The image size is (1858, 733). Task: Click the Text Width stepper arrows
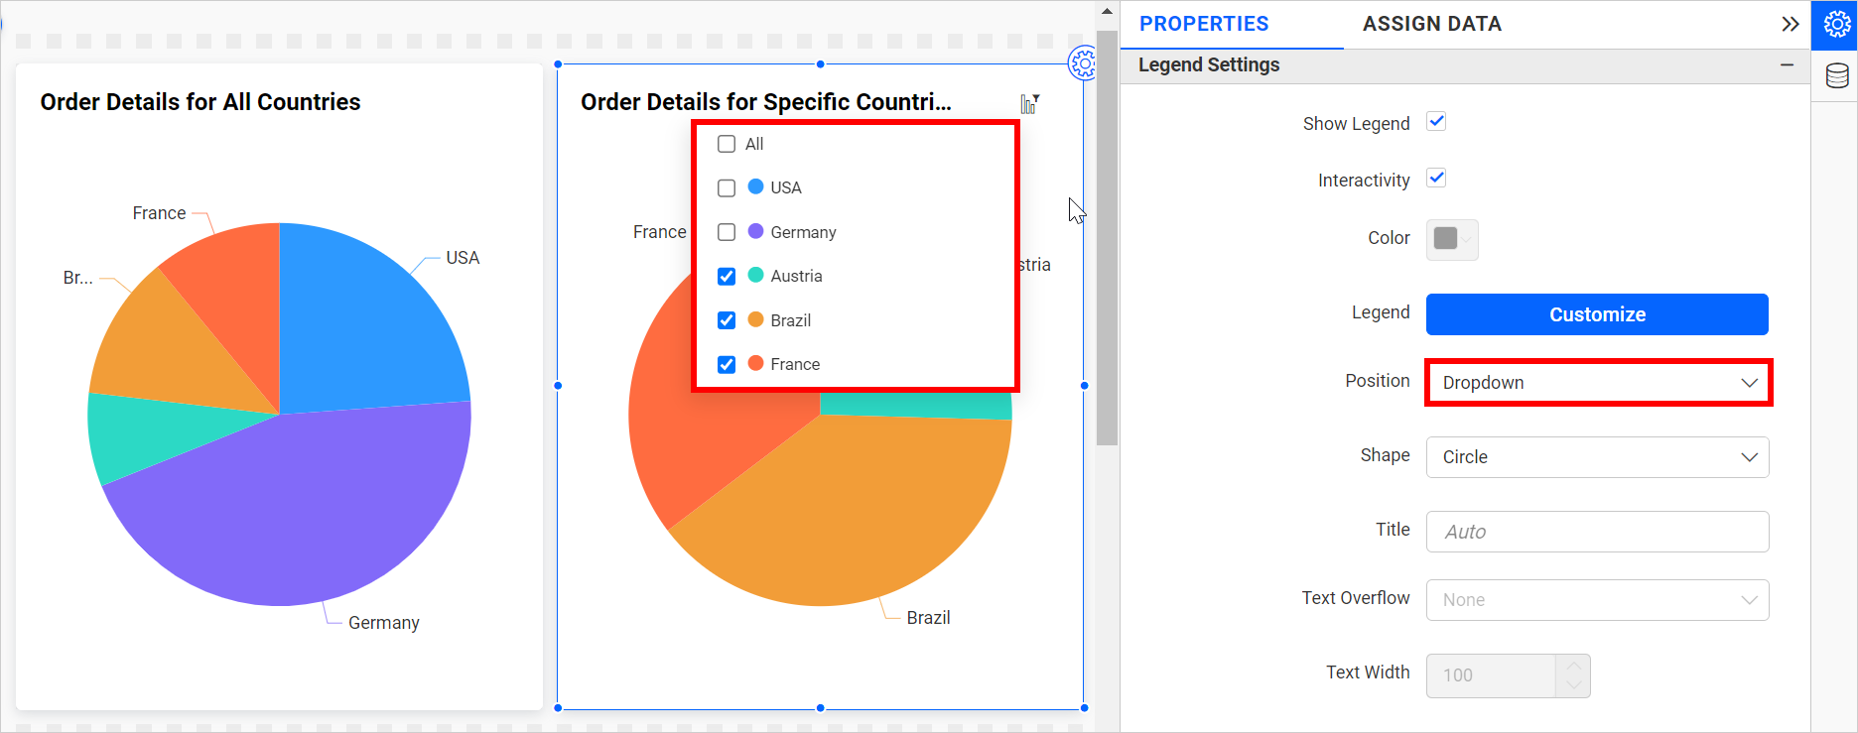pos(1573,675)
